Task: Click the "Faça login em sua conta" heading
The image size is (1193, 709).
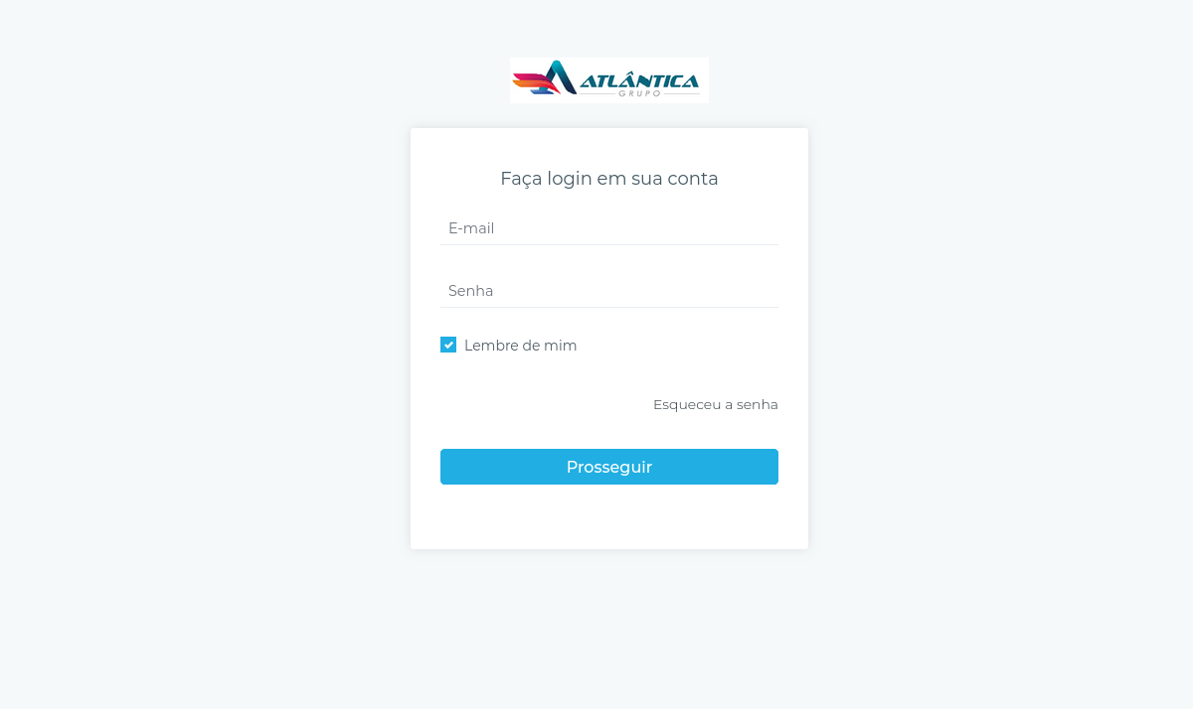Action: coord(609,179)
